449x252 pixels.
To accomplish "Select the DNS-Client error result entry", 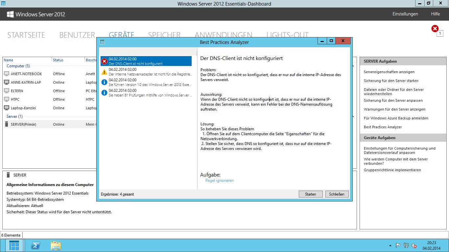I will (x=146, y=61).
